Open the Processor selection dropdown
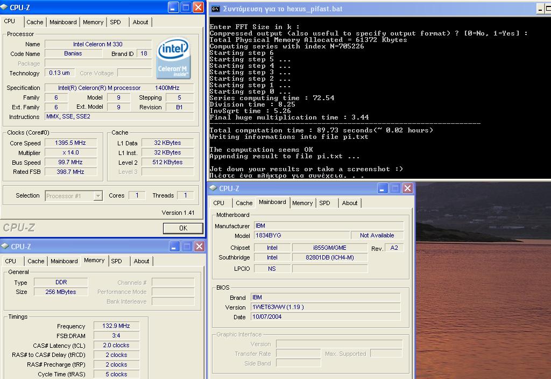 [98, 196]
